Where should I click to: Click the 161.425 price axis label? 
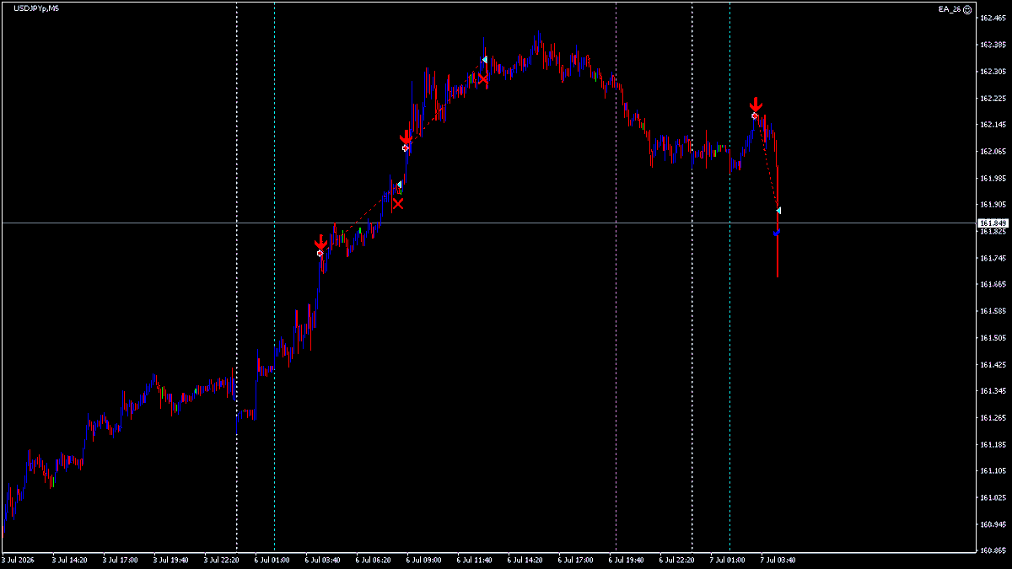992,365
